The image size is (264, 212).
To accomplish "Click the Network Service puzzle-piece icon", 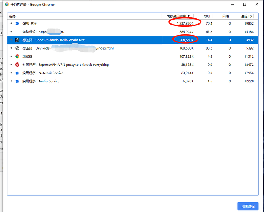I will [17, 73].
